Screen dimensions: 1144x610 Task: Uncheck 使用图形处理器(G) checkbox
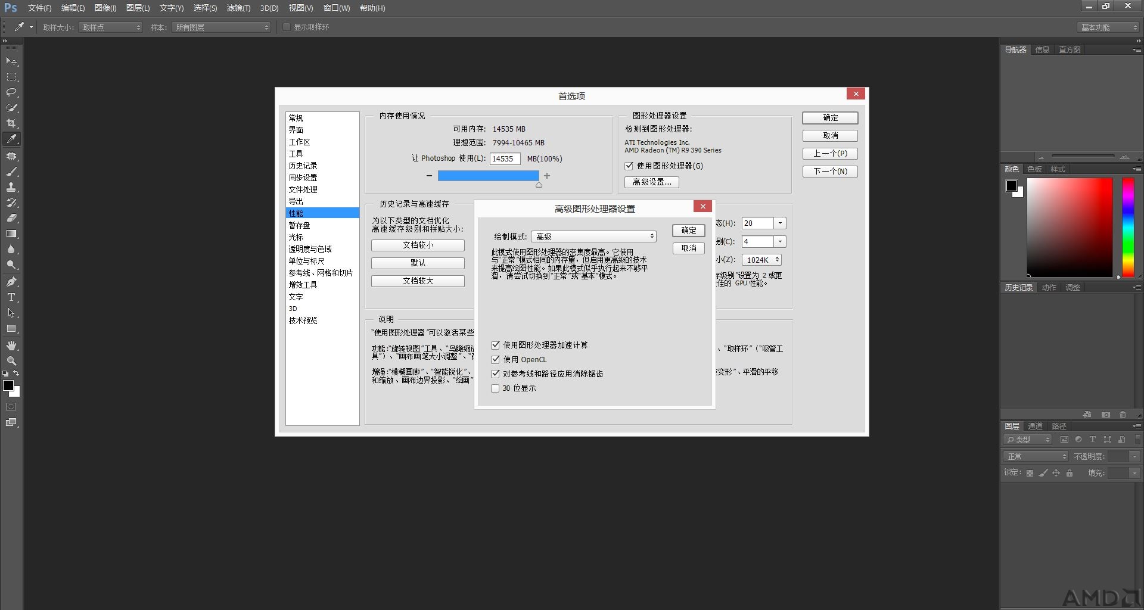tap(629, 166)
